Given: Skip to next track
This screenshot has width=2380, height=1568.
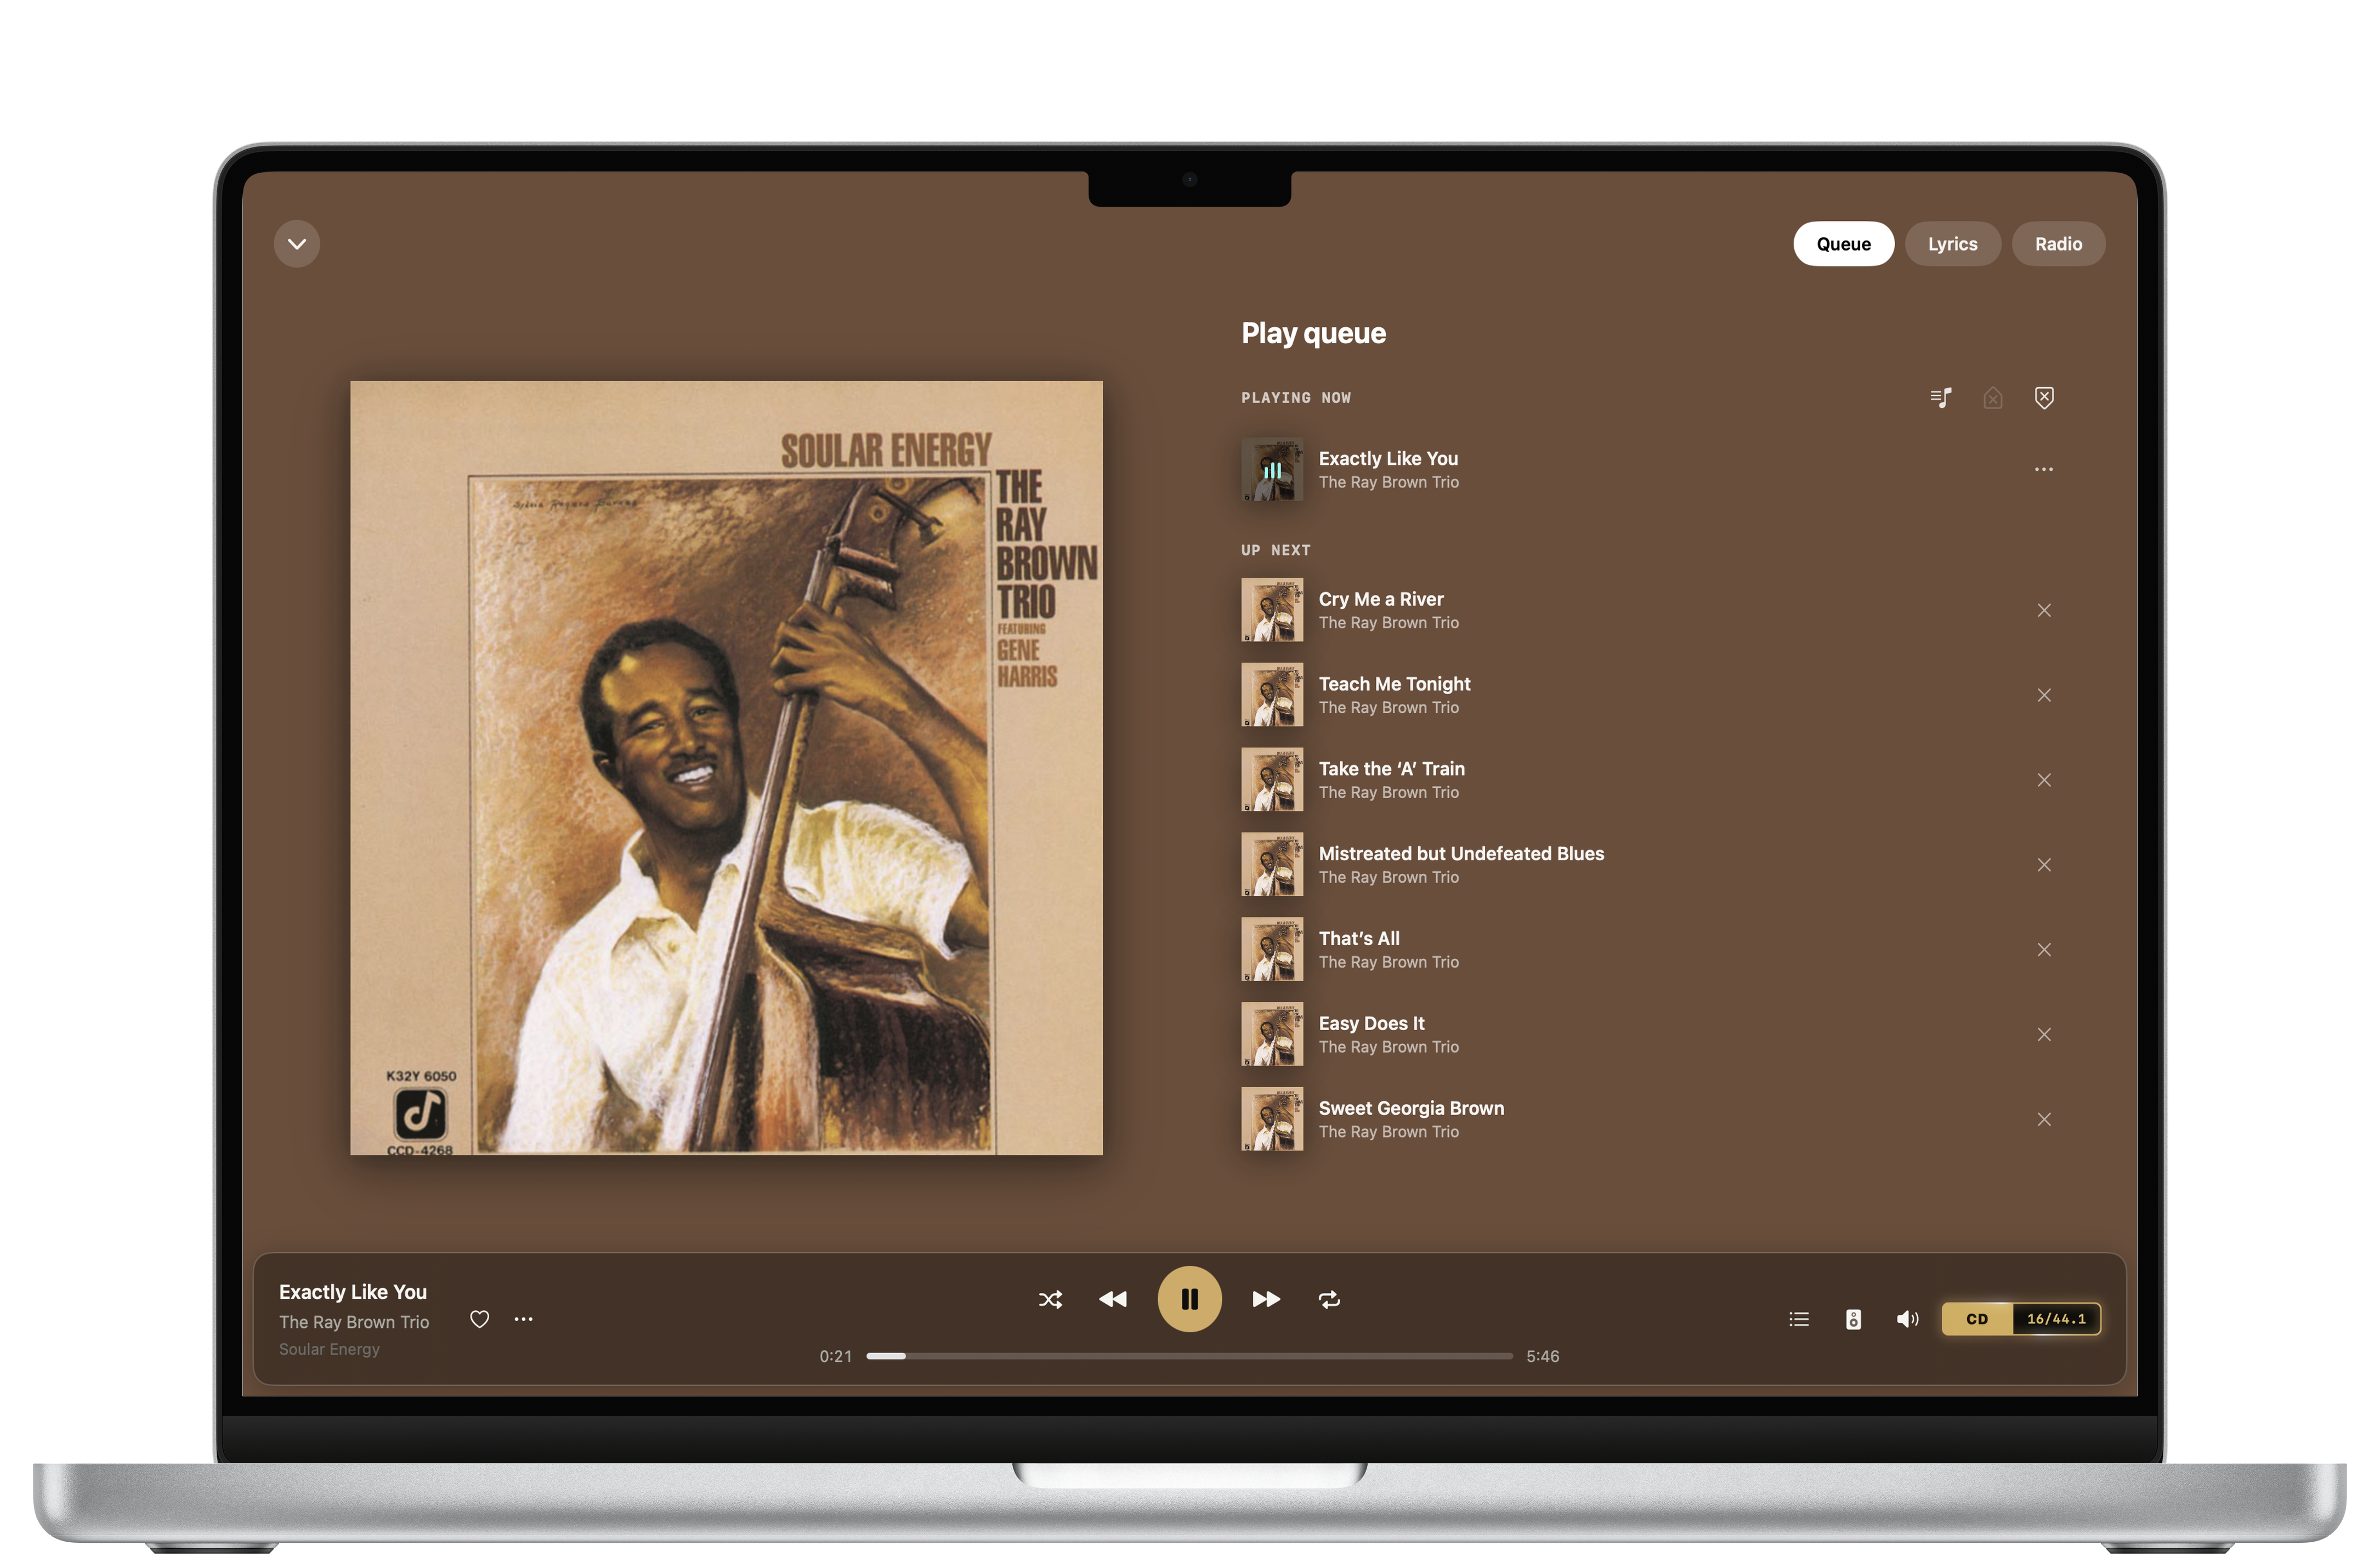Looking at the screenshot, I should (x=1266, y=1299).
